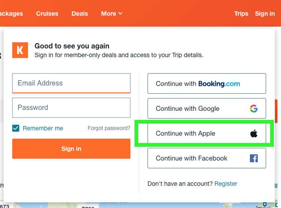Click the Booking.com logo
Screen dimensions: 281x208
219,84
